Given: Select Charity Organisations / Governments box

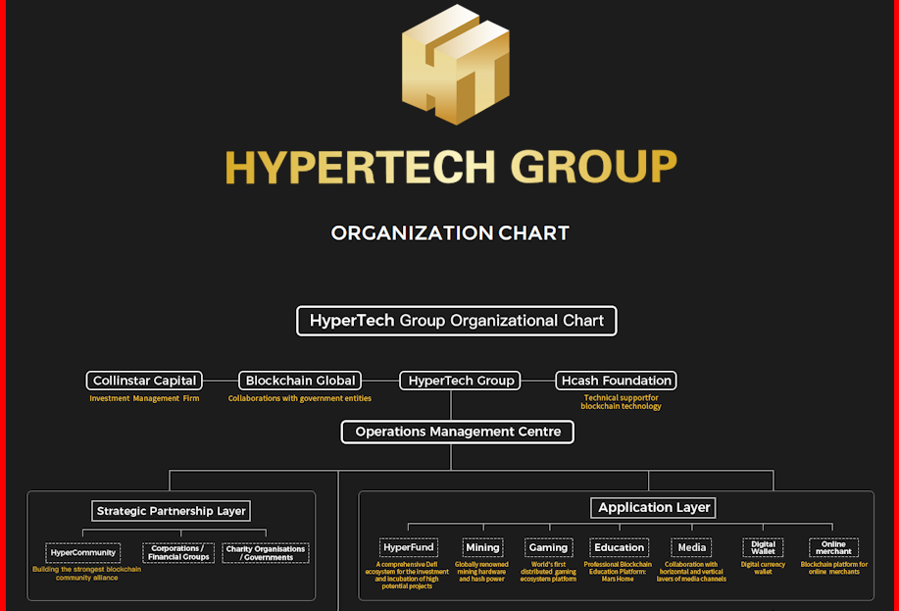Looking at the screenshot, I should (266, 553).
